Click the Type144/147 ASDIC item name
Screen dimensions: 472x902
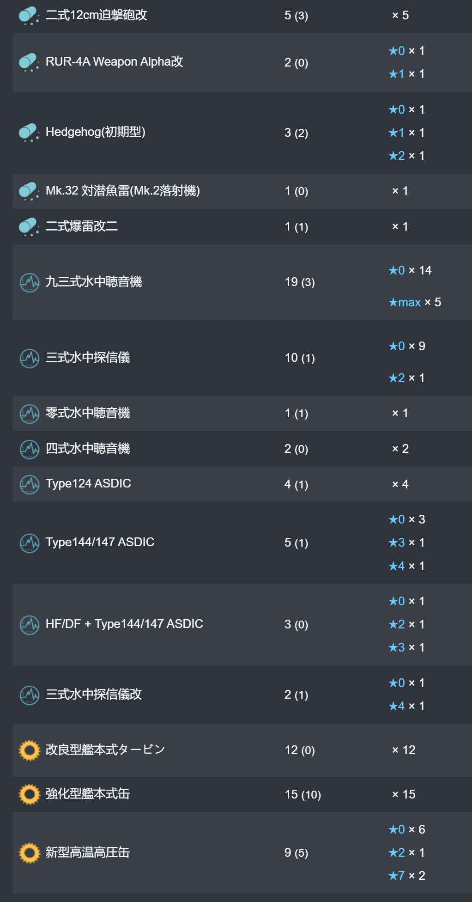(x=100, y=542)
